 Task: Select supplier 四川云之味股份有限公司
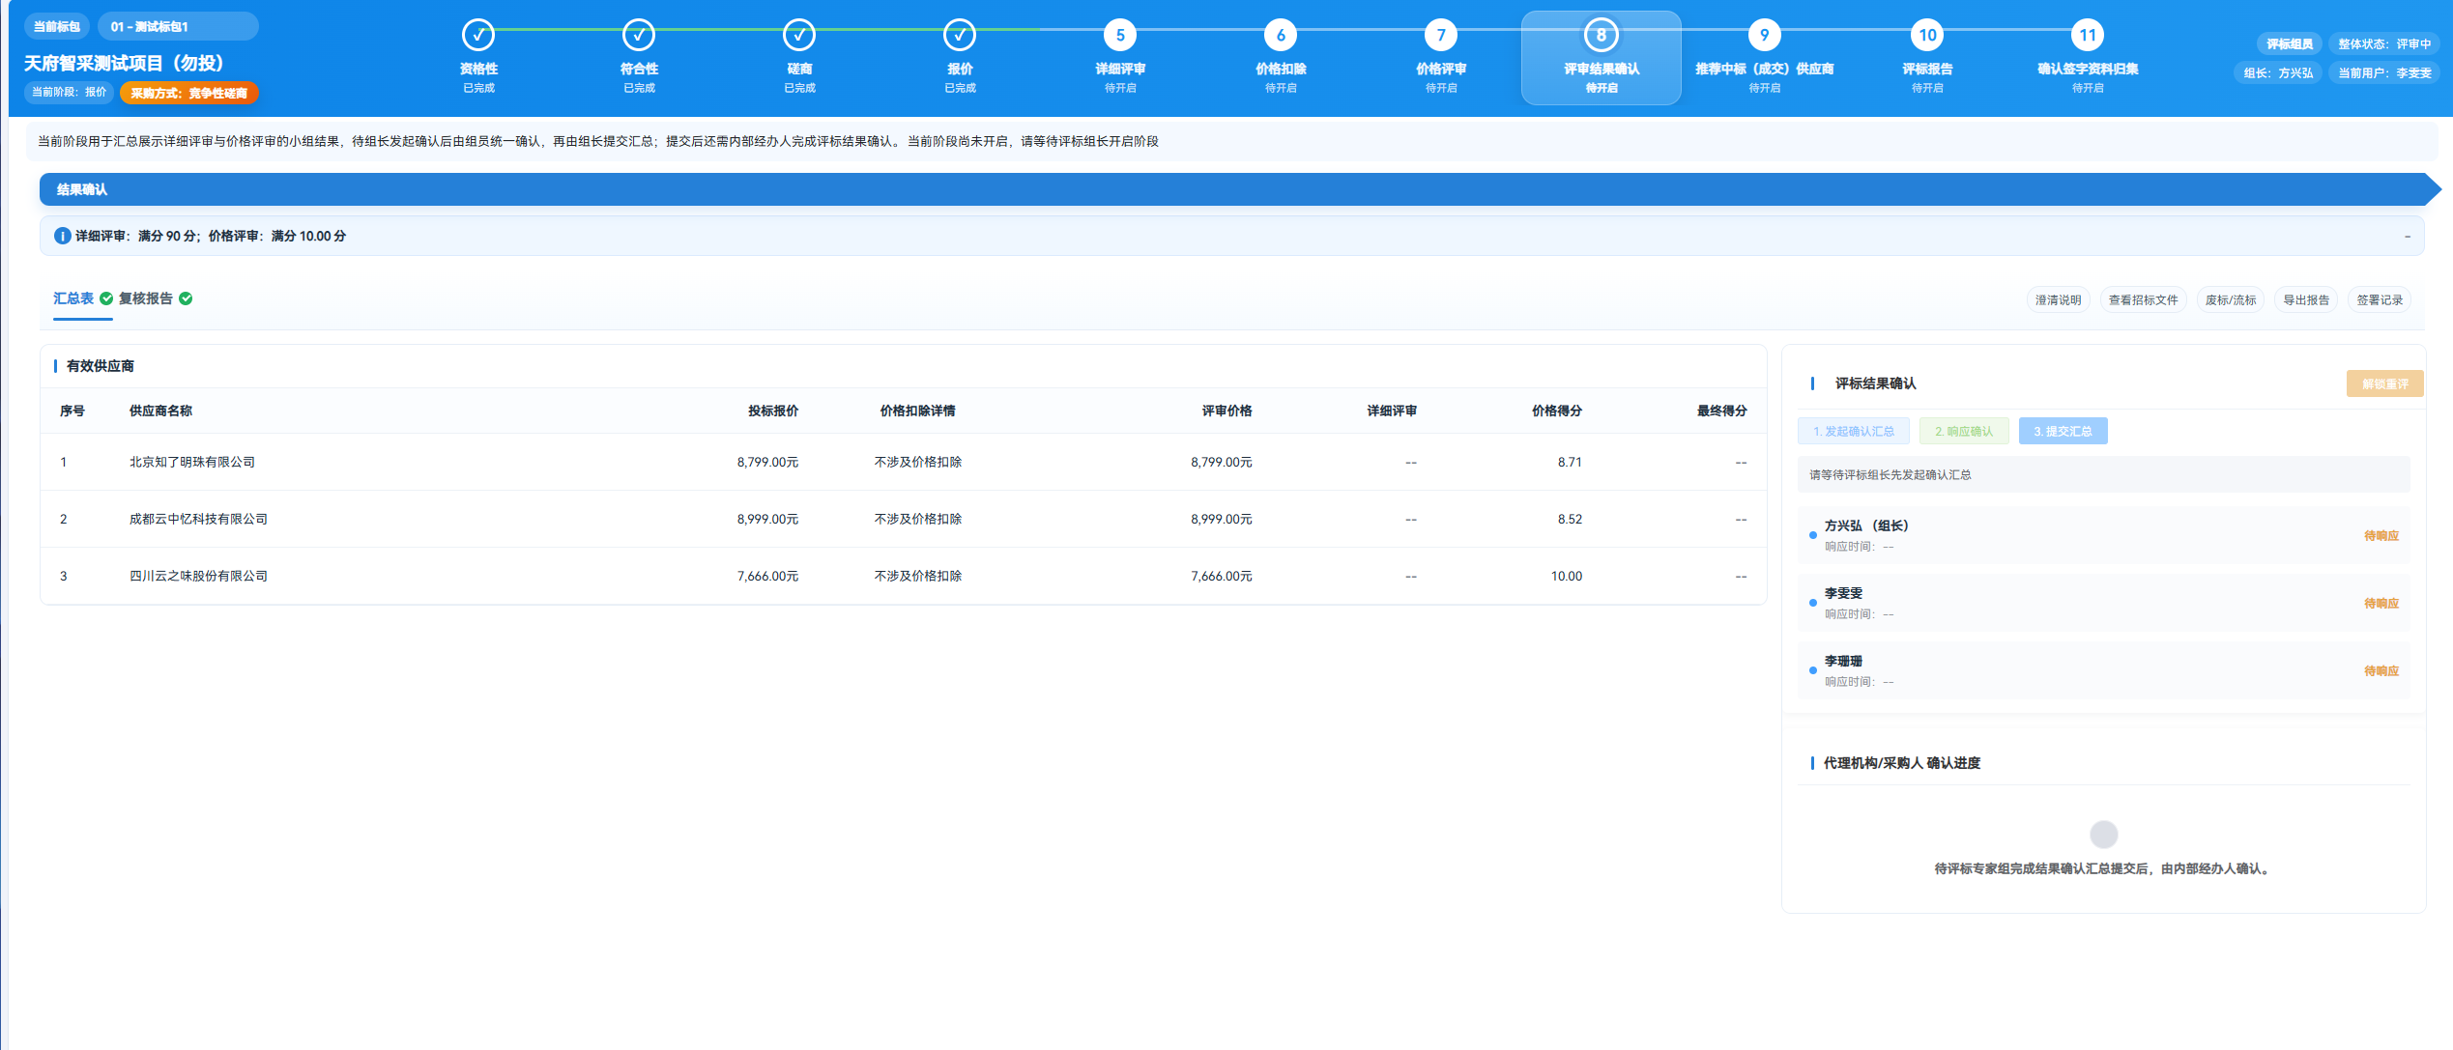point(198,576)
